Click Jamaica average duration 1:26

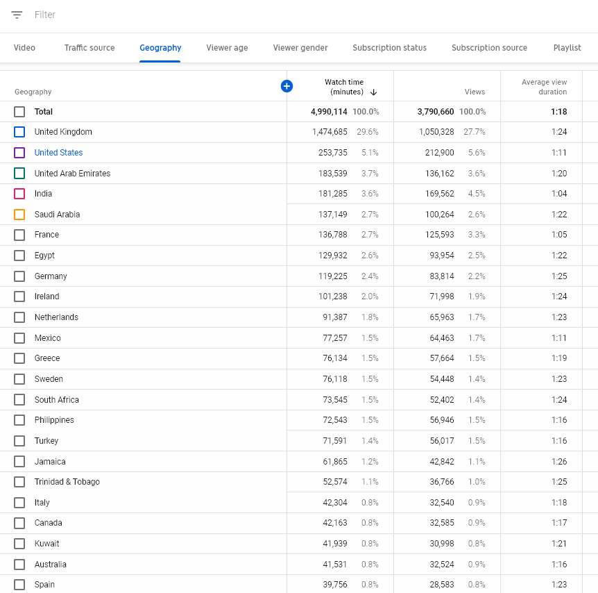point(559,462)
